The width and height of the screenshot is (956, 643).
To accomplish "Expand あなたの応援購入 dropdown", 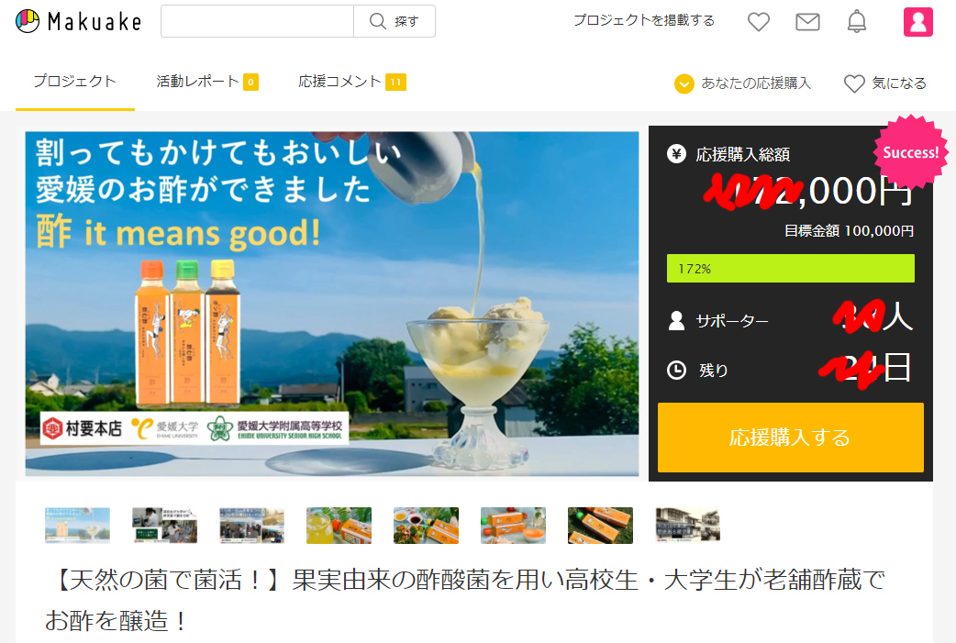I will (x=742, y=83).
